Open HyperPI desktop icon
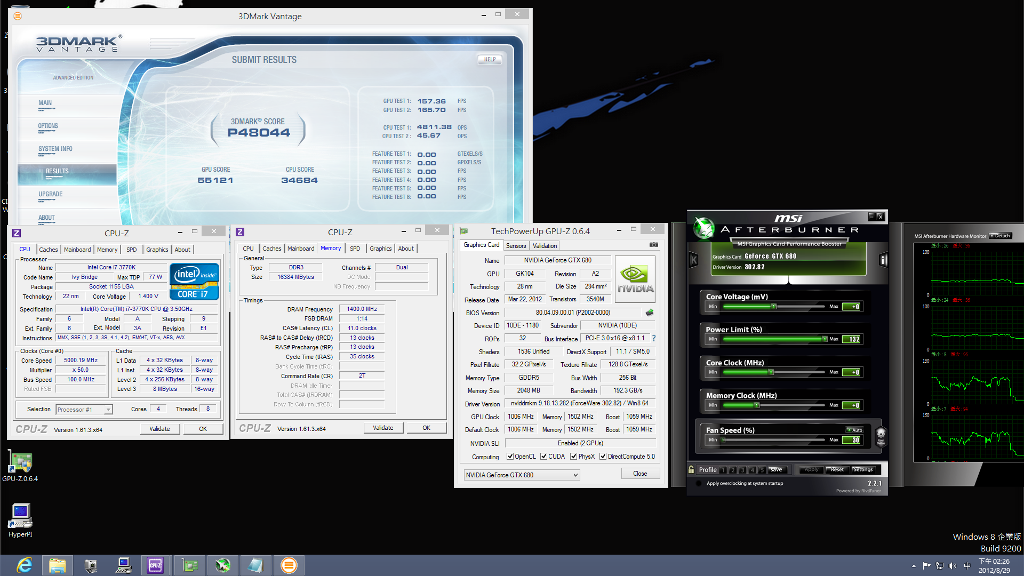The height and width of the screenshot is (576, 1024). point(20,521)
